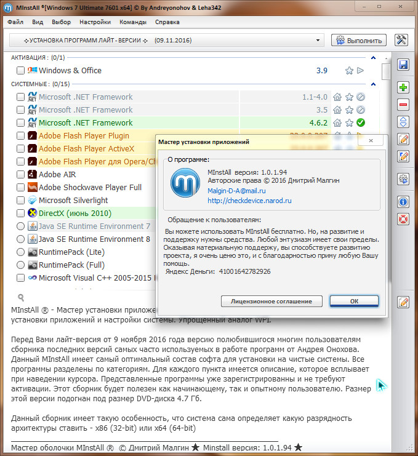Select the RuntimePack (Full) radio button
The height and width of the screenshot is (456, 418).
tap(20, 265)
